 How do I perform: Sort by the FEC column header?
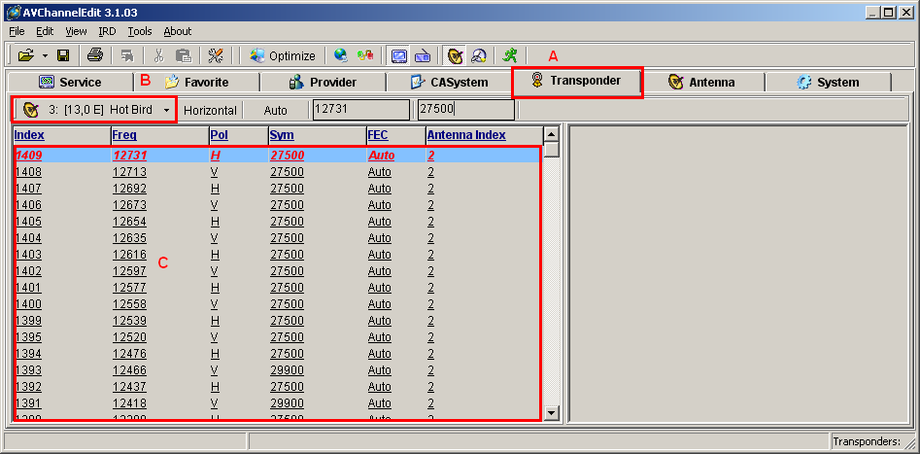pyautogui.click(x=396, y=135)
